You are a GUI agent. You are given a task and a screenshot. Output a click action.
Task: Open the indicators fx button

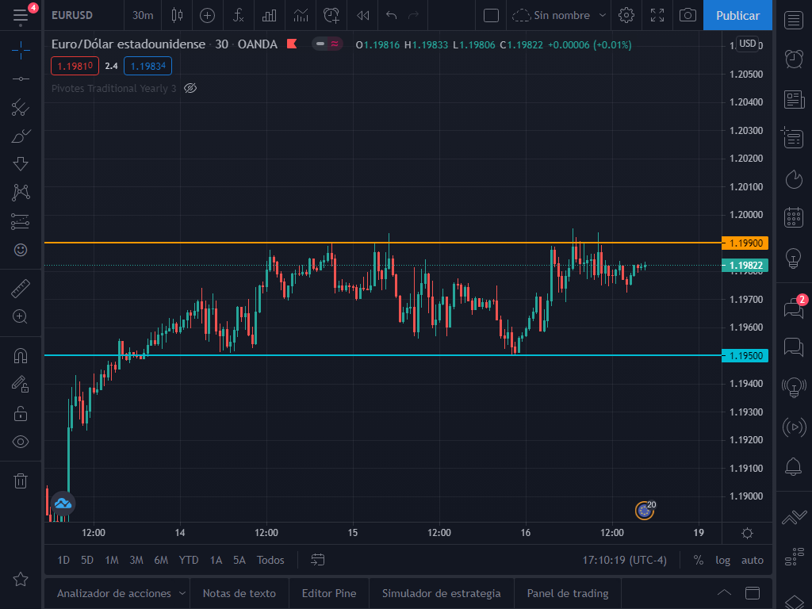(238, 15)
